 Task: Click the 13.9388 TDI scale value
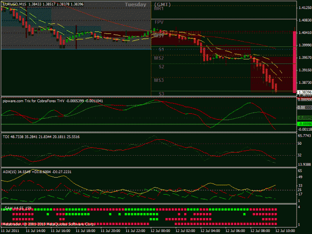click(305, 165)
